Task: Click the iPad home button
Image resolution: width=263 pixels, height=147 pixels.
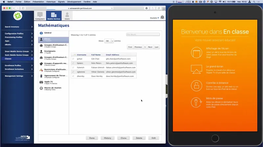Action: point(215,138)
